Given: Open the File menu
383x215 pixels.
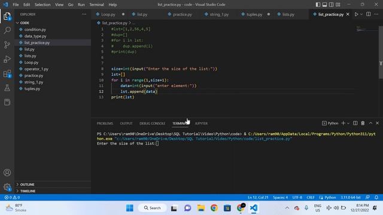Looking at the screenshot, I should [x=16, y=5].
